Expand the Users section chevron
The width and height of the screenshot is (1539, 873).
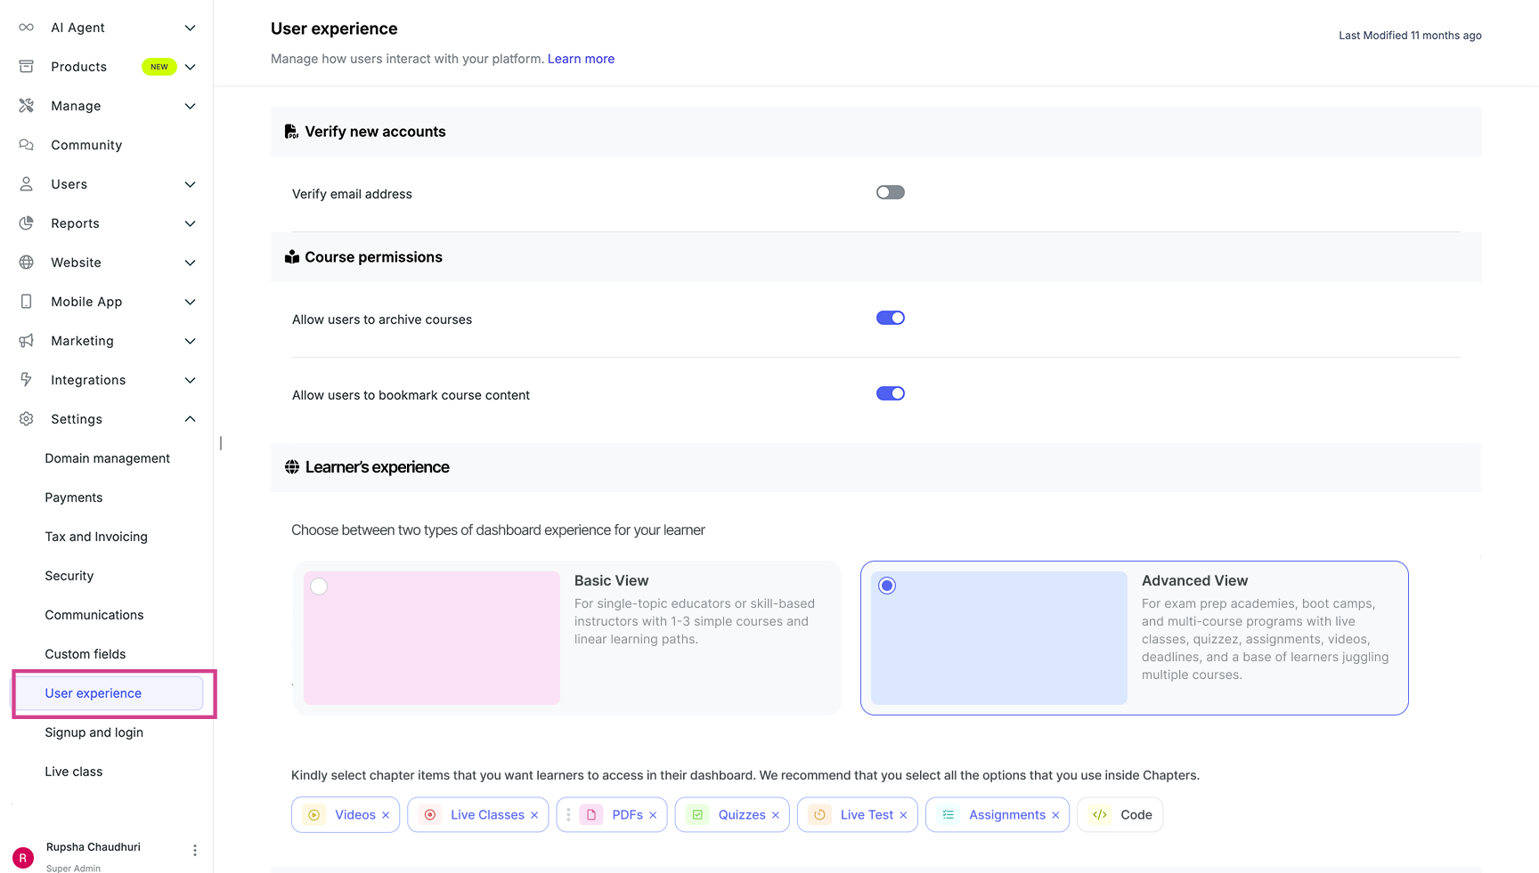click(190, 184)
